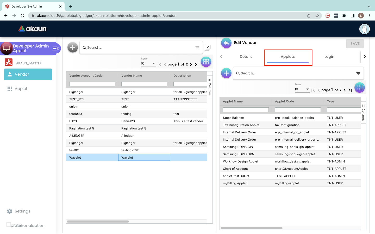The image size is (375, 234).
Task: Open the vendor search filter options icon
Action: tap(197, 48)
